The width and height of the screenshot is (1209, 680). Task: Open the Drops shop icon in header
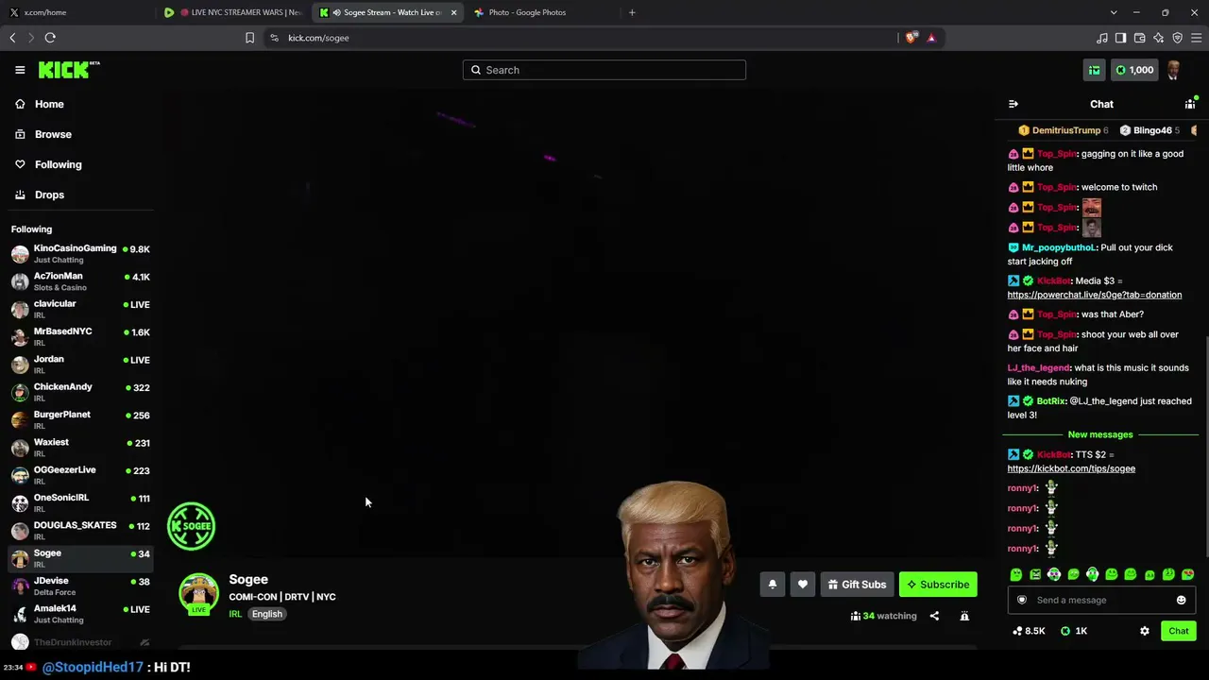(1094, 70)
